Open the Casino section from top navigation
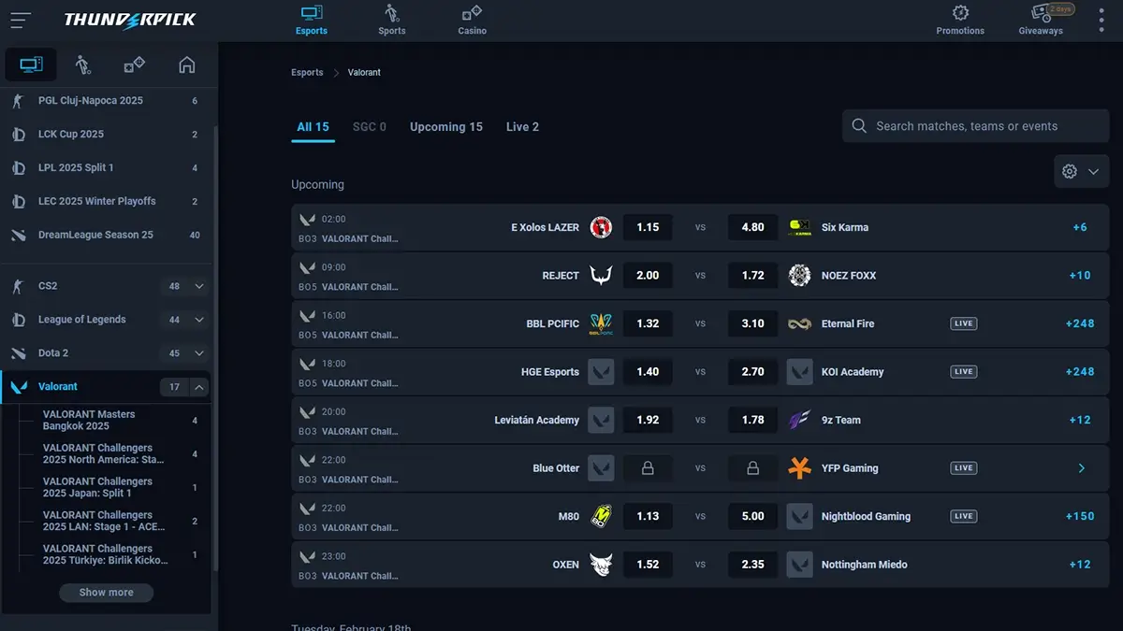This screenshot has height=631, width=1123. coord(471,17)
